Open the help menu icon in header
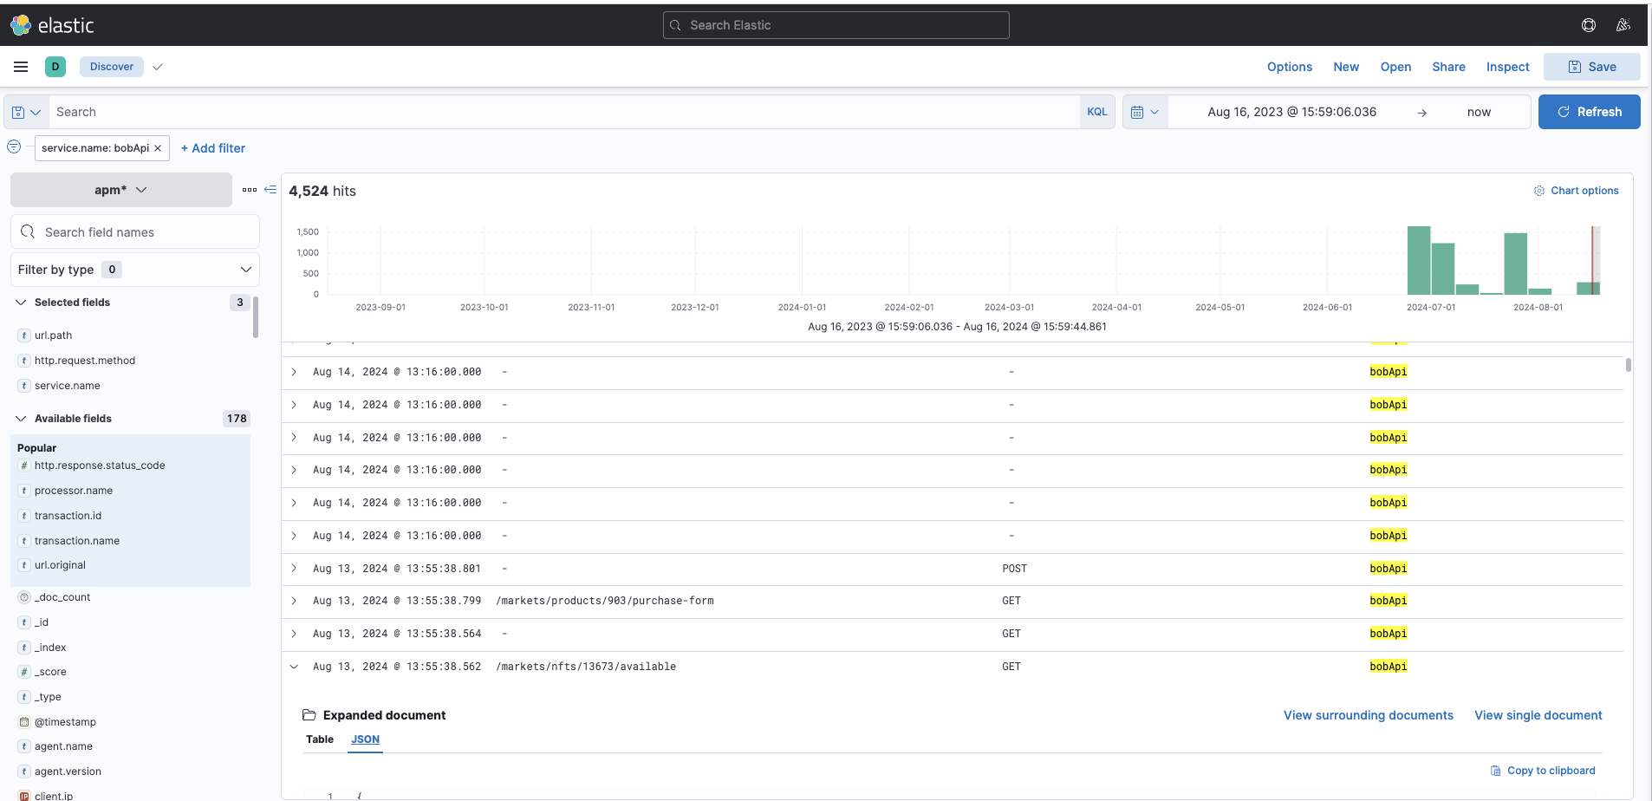This screenshot has width=1652, height=801. [x=1588, y=25]
